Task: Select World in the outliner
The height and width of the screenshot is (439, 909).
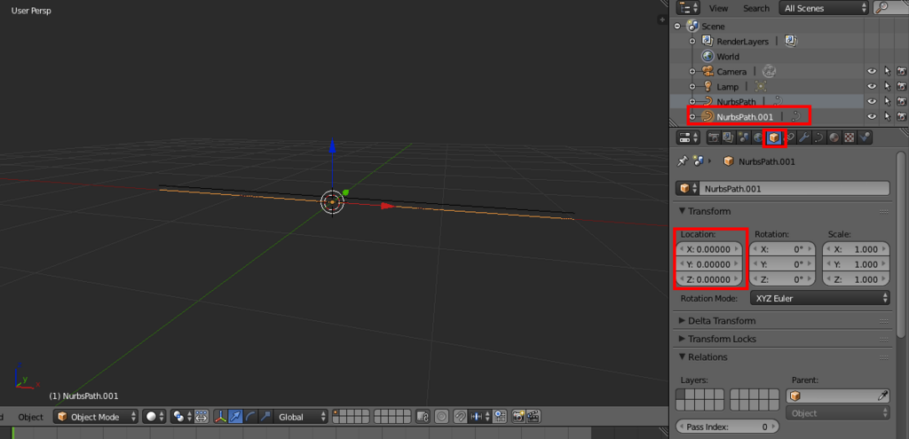Action: click(x=728, y=56)
